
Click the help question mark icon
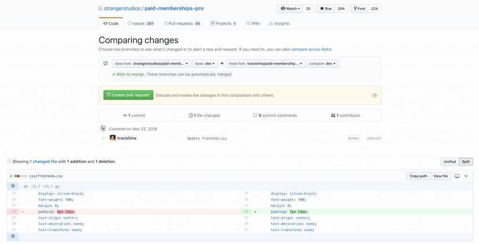pos(375,95)
